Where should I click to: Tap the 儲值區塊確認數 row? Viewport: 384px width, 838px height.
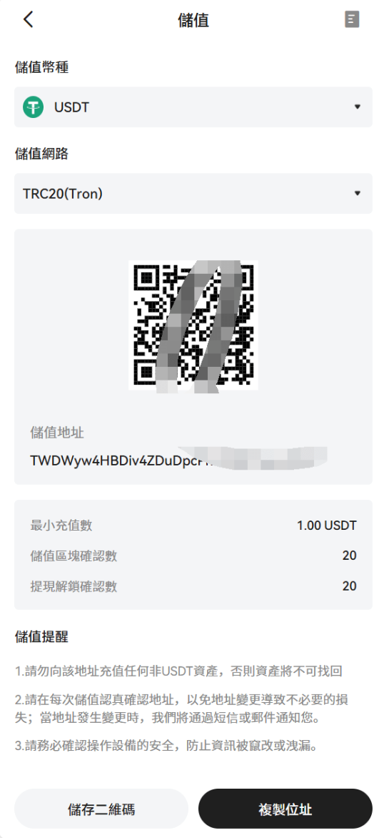pyautogui.click(x=193, y=556)
